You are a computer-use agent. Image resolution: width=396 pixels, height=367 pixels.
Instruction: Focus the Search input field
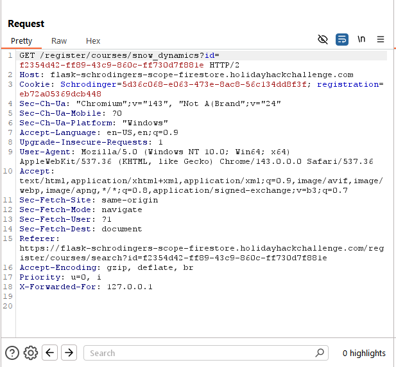[x=206, y=353]
